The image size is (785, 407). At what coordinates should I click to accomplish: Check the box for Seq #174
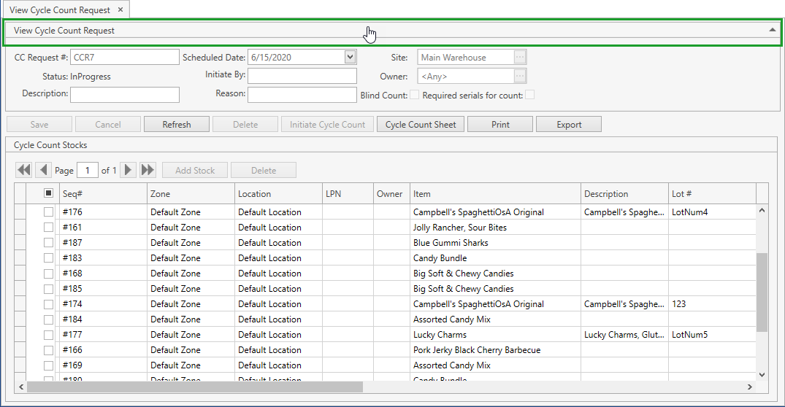[48, 304]
